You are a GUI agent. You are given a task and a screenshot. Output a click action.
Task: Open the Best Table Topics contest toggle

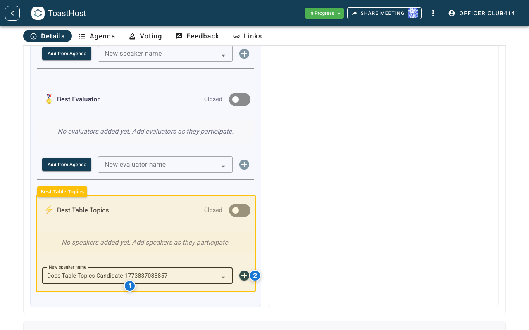[x=239, y=210]
